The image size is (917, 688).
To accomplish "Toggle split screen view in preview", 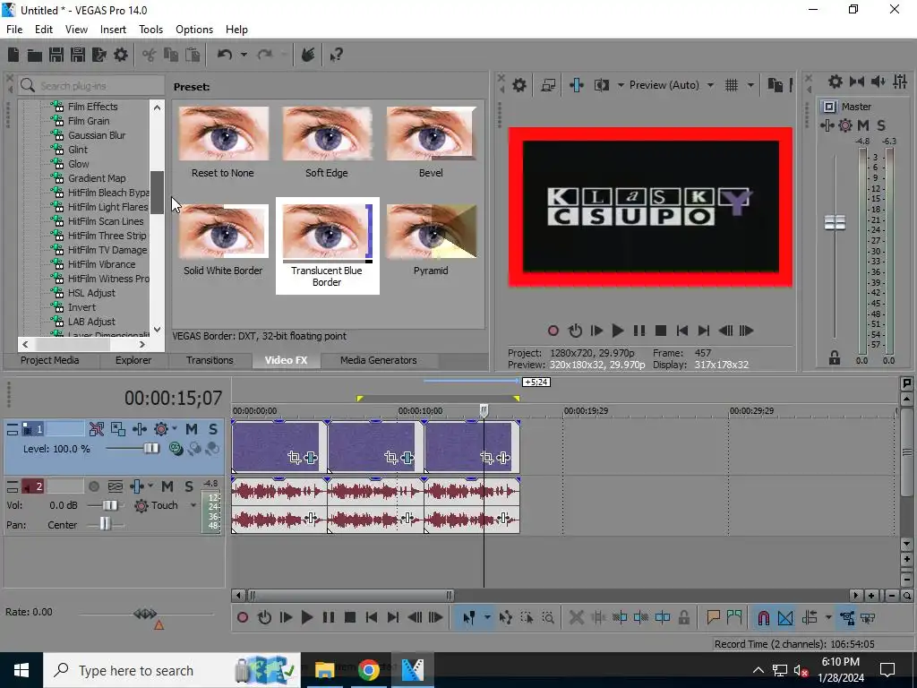I will coord(601,85).
